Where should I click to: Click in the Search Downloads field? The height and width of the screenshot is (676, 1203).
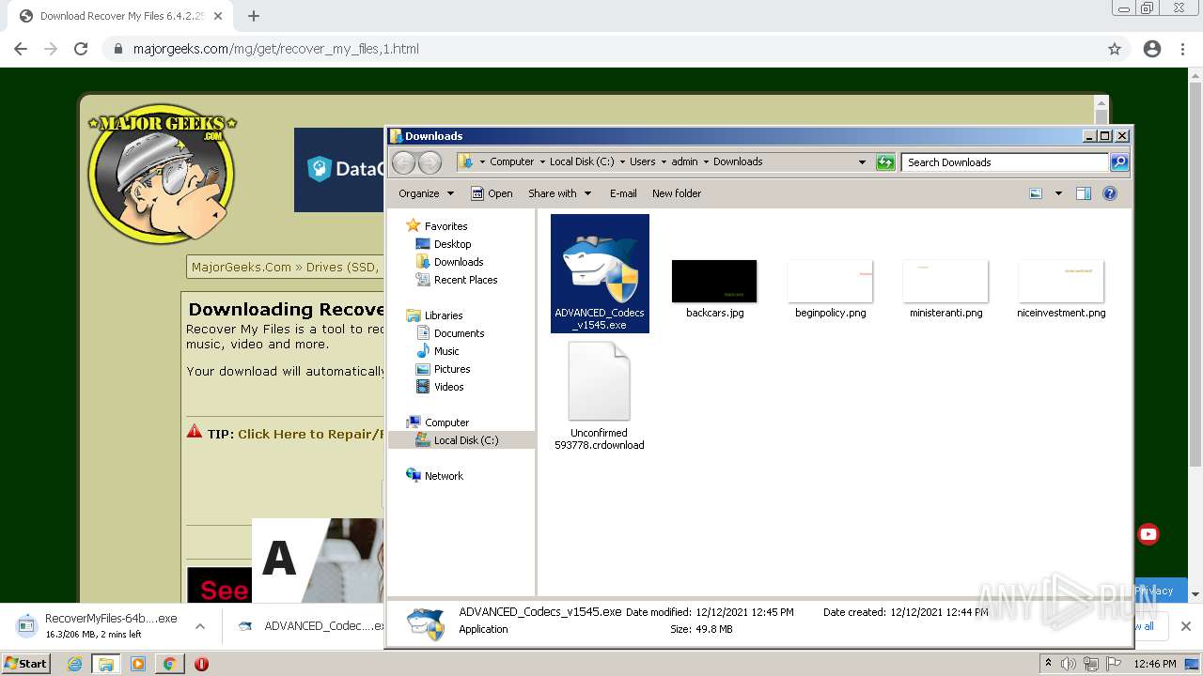1005,162
